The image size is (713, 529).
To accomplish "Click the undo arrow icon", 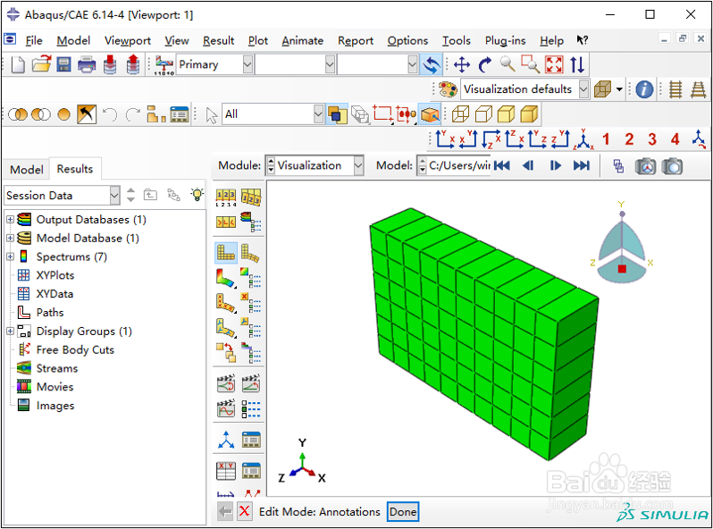I will tap(110, 114).
